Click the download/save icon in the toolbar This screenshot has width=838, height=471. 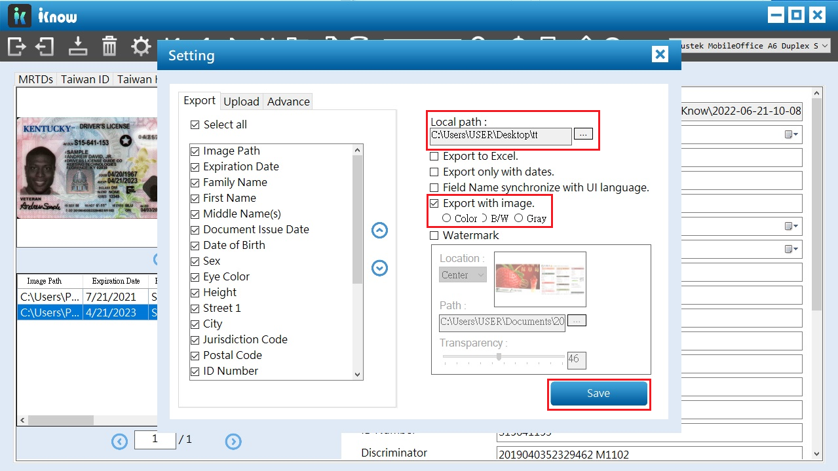pos(78,47)
